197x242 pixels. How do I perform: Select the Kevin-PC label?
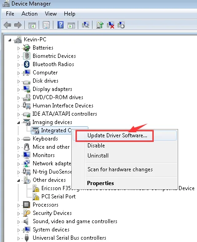click(35, 39)
